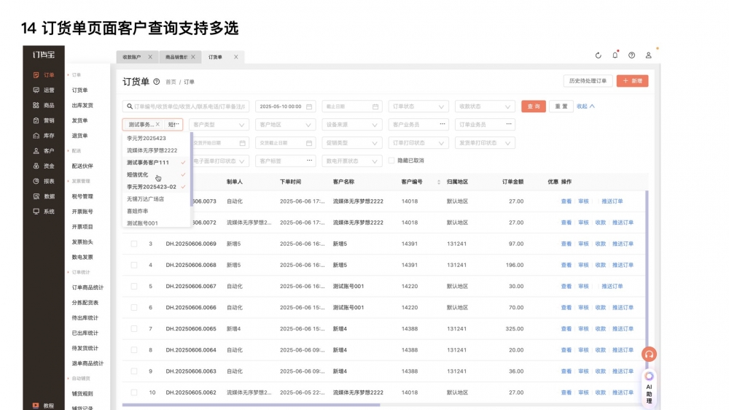This screenshot has width=729, height=410.
Task: Choose 无锡万达广场店 in customer dropdown list
Action: pyautogui.click(x=156, y=198)
